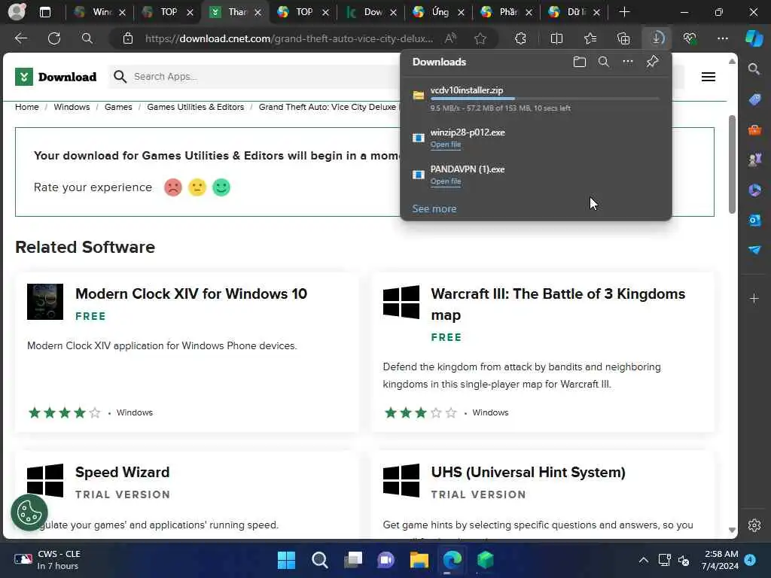Open the site hamburger menu
The width and height of the screenshot is (771, 578).
[708, 77]
